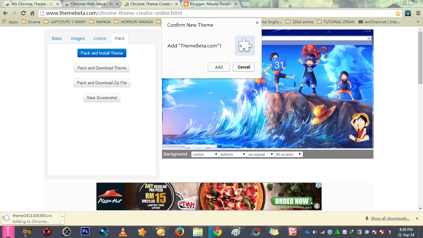423x238 pixels.
Task: Close the downloads bar with X
Action: click(417, 218)
